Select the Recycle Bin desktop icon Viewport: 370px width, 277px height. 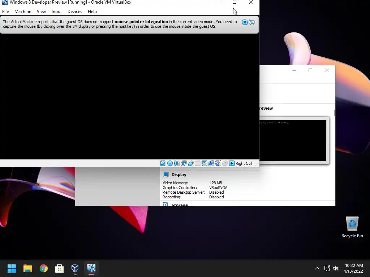point(352,227)
